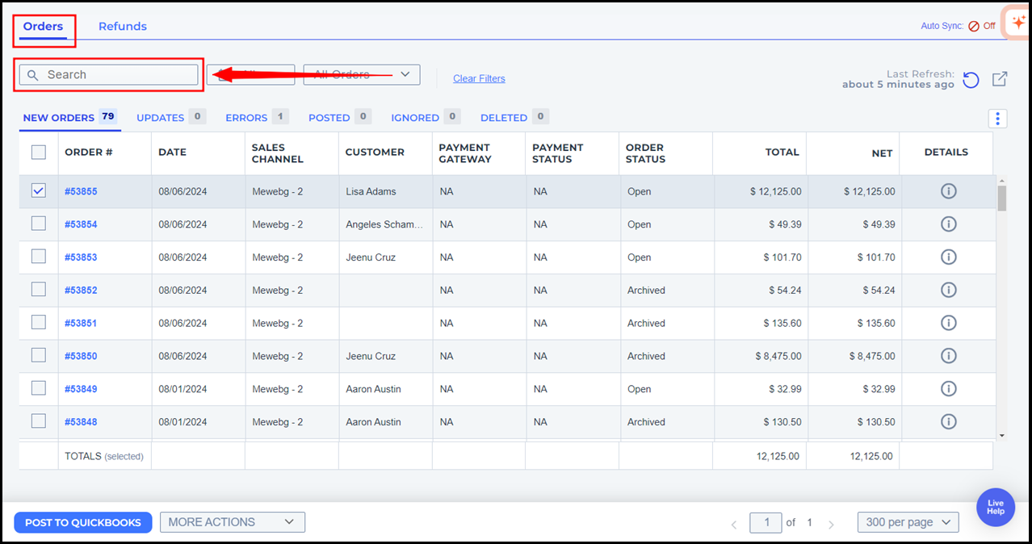Switch to the Refunds tab

tap(123, 26)
